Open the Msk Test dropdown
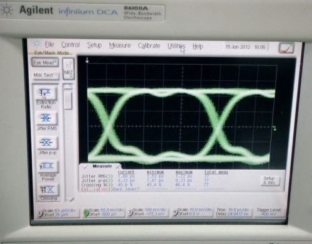 click(46, 75)
